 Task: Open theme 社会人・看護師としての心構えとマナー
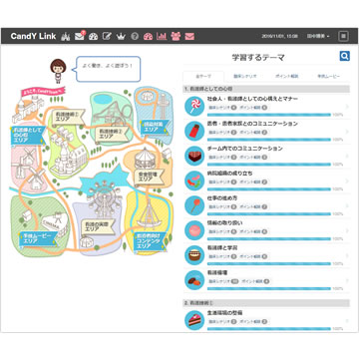(x=252, y=99)
